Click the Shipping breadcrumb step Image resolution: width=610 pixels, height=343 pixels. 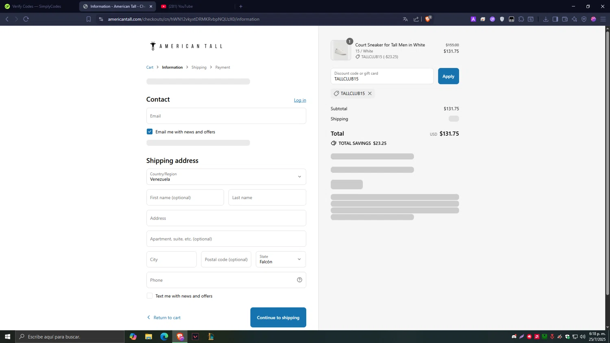[x=199, y=67]
